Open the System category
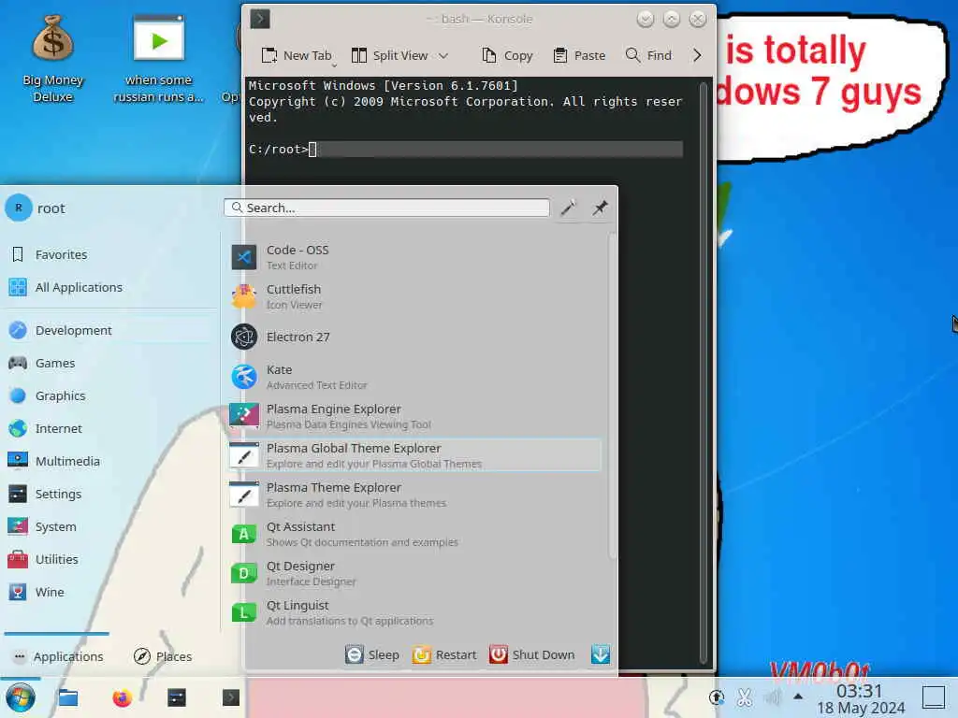The width and height of the screenshot is (958, 718). 110,526
